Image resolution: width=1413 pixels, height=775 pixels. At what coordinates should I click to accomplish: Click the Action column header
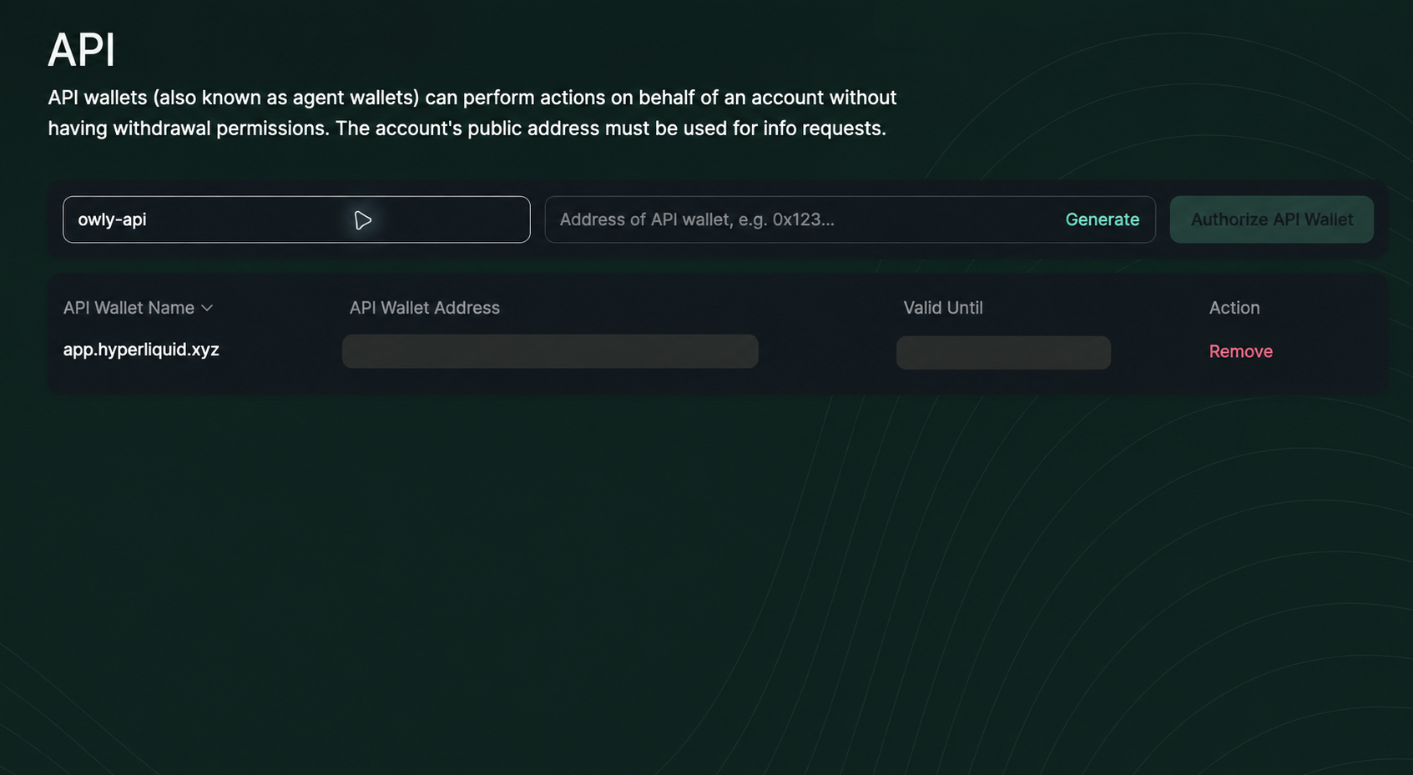pos(1234,308)
